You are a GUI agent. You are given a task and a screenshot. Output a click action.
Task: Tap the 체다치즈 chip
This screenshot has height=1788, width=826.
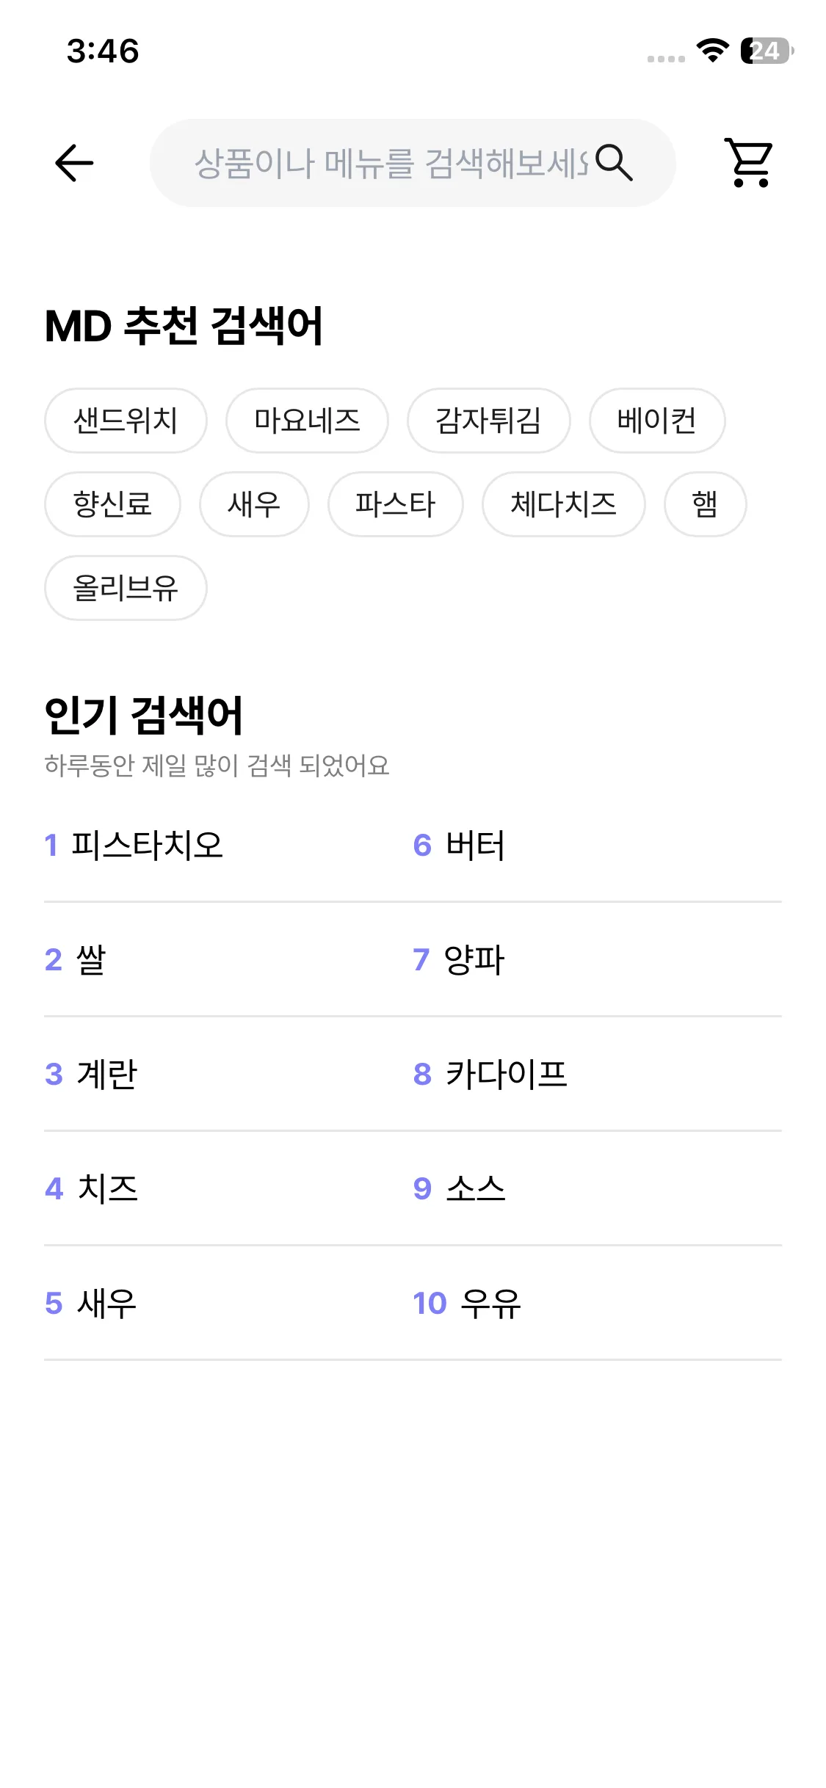tap(563, 504)
